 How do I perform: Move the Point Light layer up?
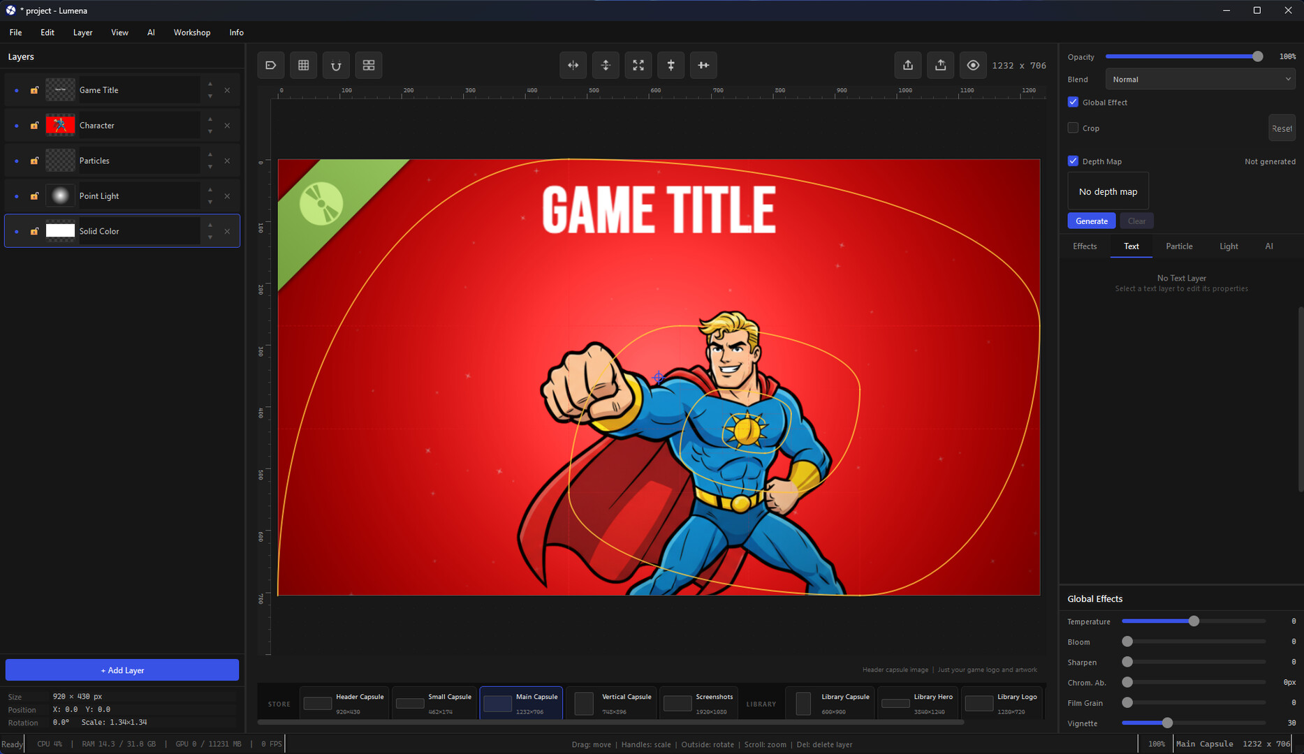pos(210,190)
